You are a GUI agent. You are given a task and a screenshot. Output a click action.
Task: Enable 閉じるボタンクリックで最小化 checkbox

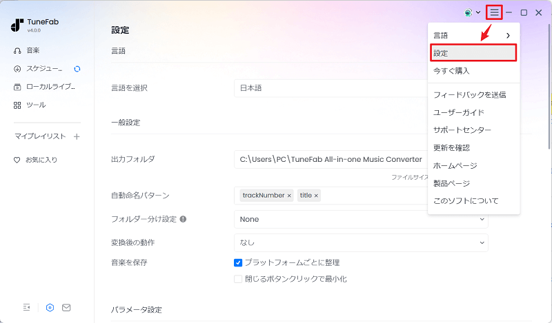pos(238,279)
